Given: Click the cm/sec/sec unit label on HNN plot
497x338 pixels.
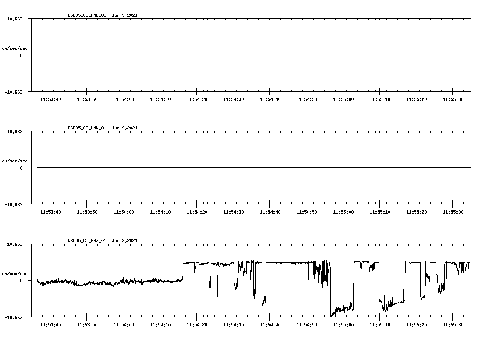Looking at the screenshot, I should click(15, 161).
